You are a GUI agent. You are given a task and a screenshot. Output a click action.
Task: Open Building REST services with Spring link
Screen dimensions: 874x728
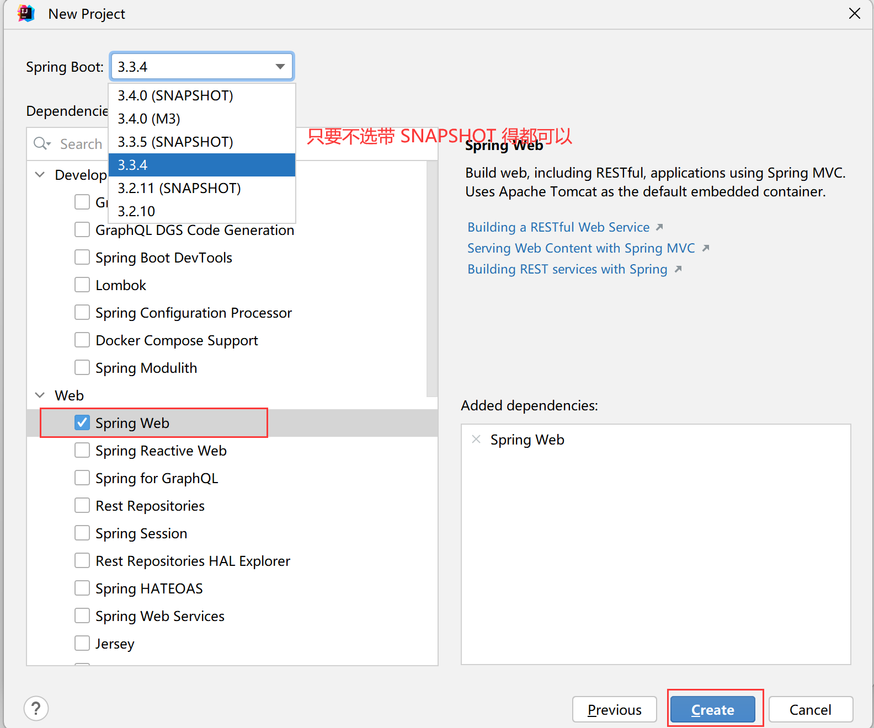(567, 269)
